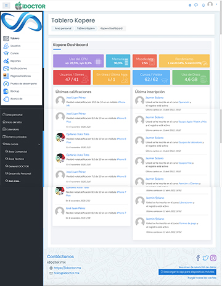Click the Área personal breadcrumb

pyautogui.click(x=63, y=28)
